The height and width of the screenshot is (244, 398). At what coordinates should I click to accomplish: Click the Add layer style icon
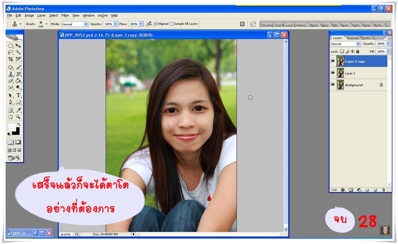pyautogui.click(x=343, y=190)
